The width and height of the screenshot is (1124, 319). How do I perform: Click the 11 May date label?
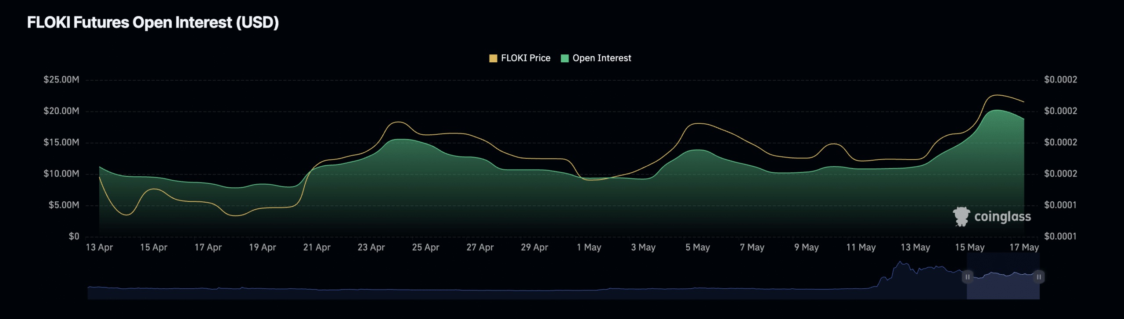pos(861,247)
